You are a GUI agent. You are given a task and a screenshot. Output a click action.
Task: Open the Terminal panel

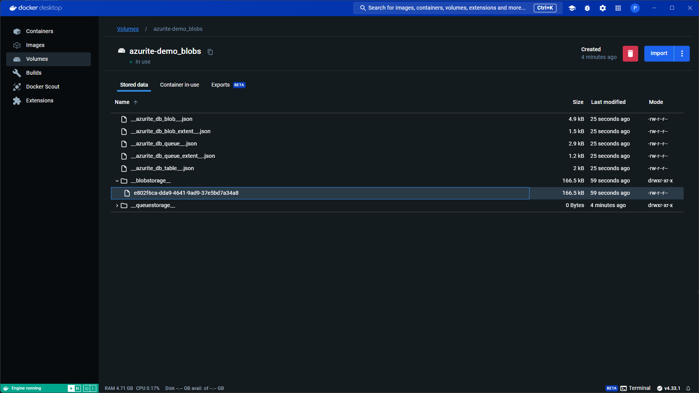635,388
